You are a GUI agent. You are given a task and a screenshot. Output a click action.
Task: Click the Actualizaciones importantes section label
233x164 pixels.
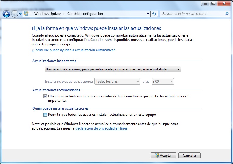pyautogui.click(x=54, y=61)
